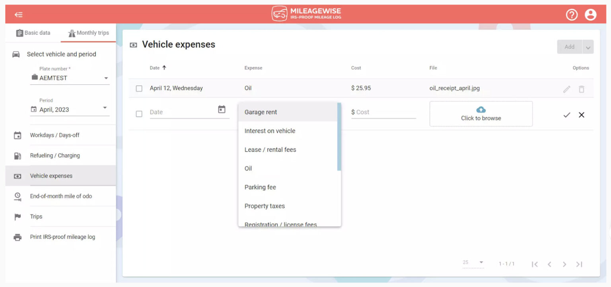Image resolution: width=611 pixels, height=287 pixels.
Task: Open the Period dropdown showing April 2023
Action: pyautogui.click(x=105, y=108)
